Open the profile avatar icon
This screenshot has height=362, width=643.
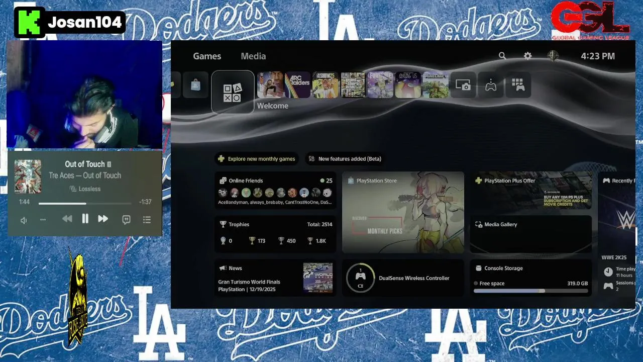tap(553, 56)
